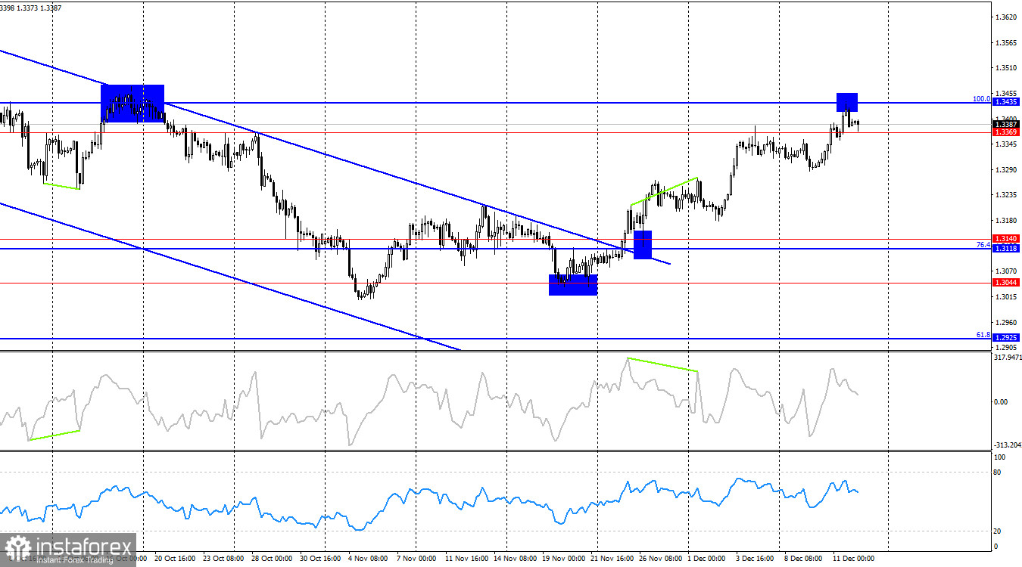Click the oscillator scale value 0.00
Viewport: 1022px width, 567px height.
point(1002,401)
